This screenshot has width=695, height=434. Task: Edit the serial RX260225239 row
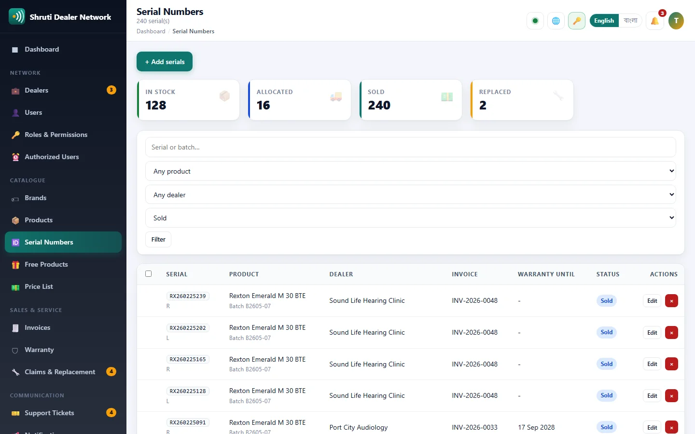pyautogui.click(x=652, y=301)
